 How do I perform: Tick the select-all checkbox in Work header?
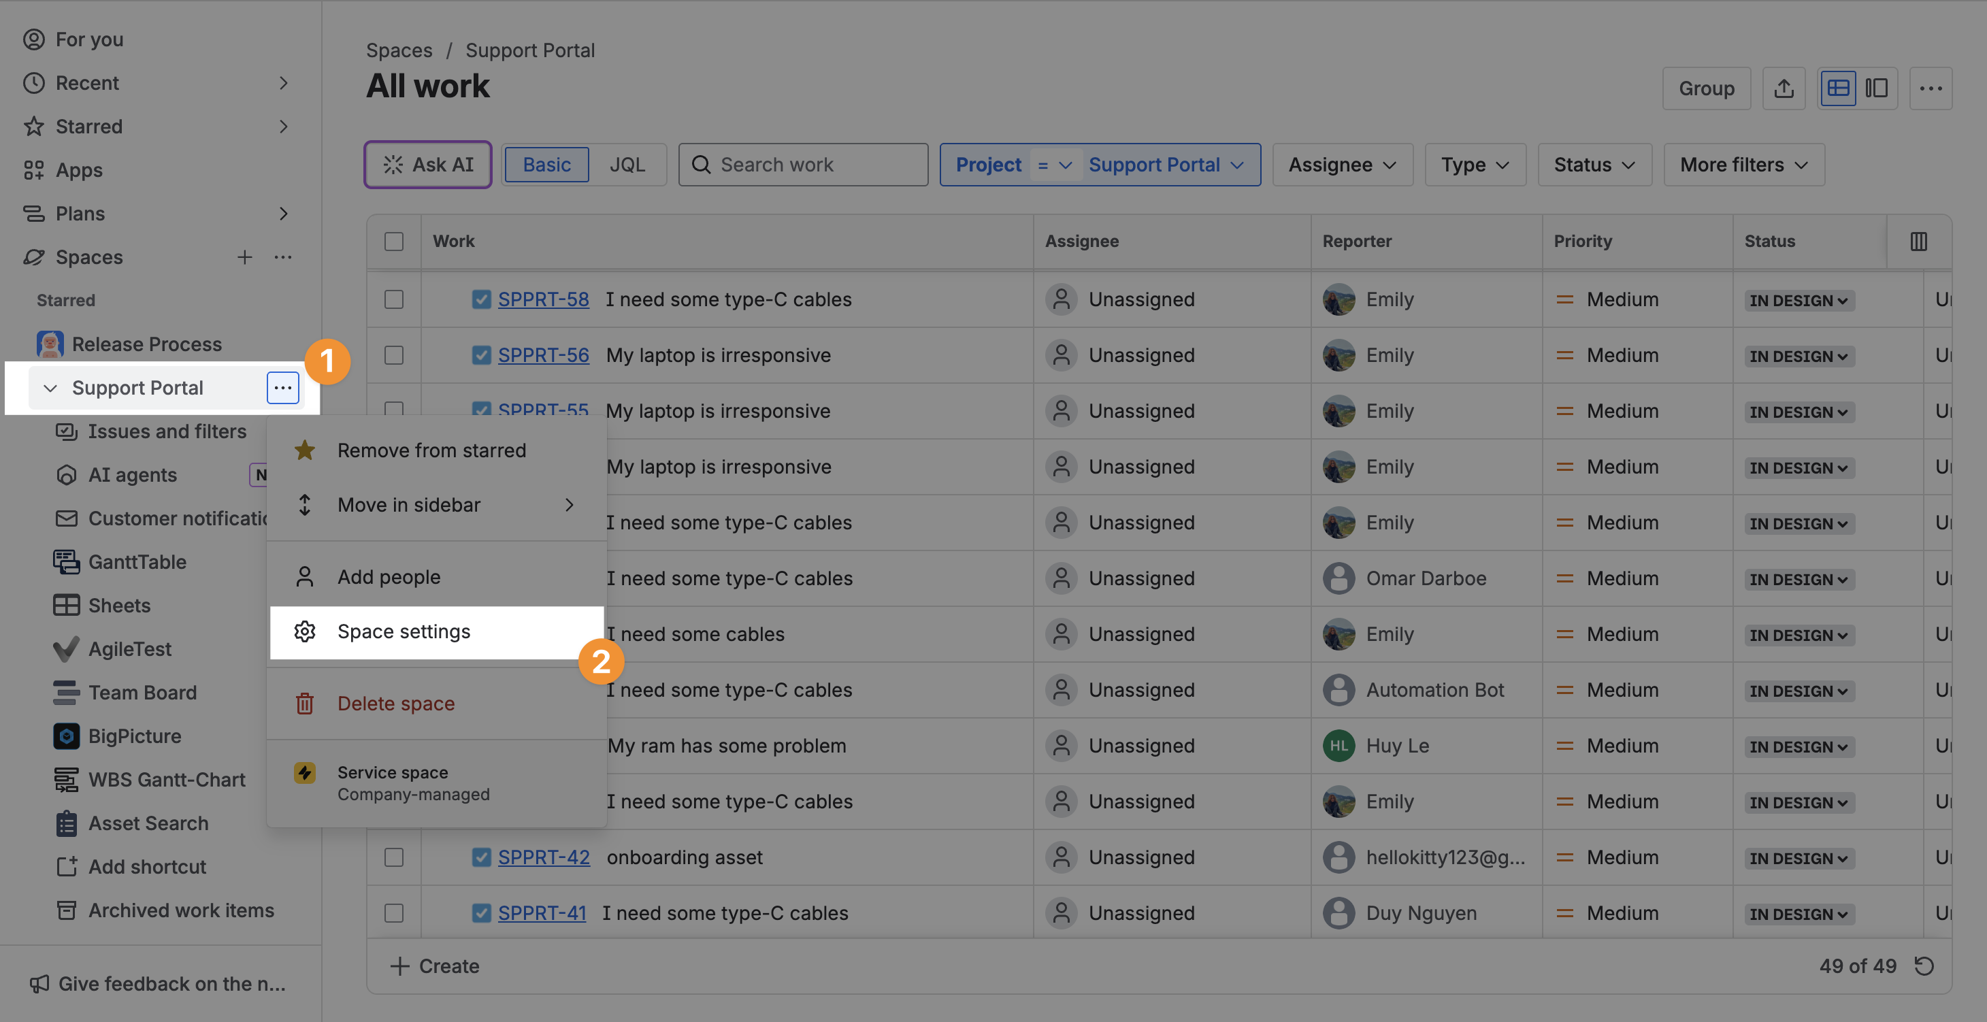[393, 242]
